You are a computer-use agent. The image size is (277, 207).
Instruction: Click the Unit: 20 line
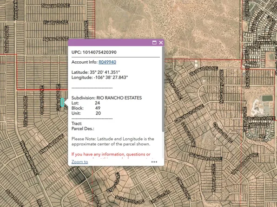pyautogui.click(x=86, y=113)
